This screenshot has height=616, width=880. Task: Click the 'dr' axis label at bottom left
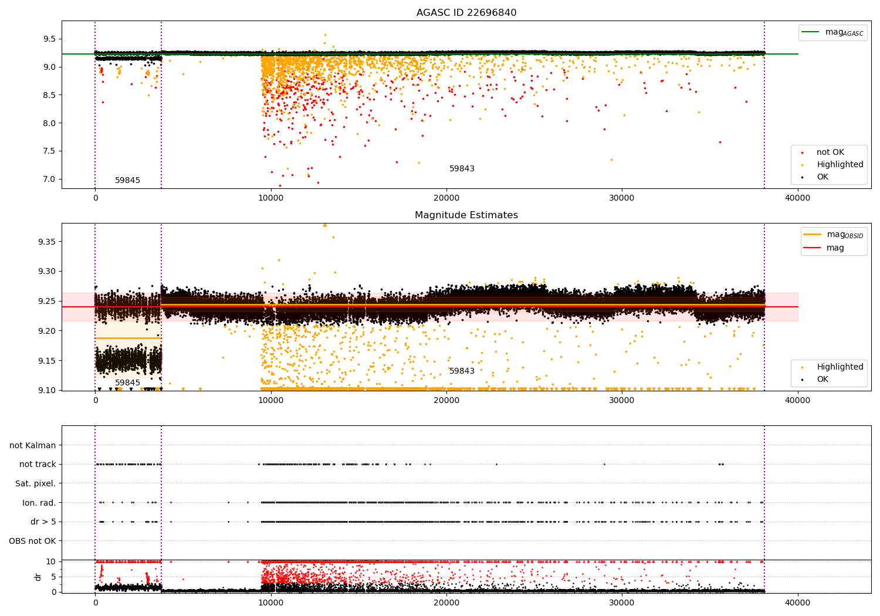(x=38, y=577)
